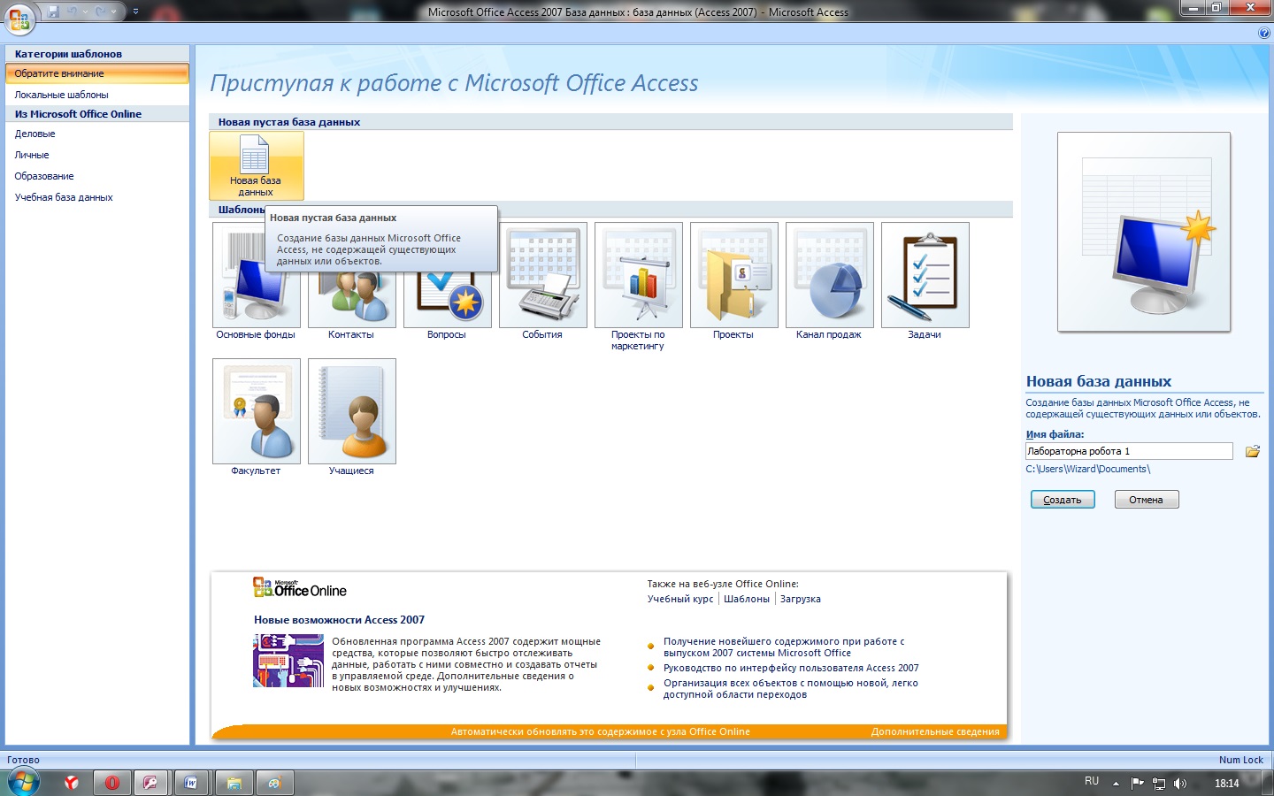This screenshot has width=1274, height=796.
Task: Select the Новая база данных blank database icon
Action: tap(257, 165)
